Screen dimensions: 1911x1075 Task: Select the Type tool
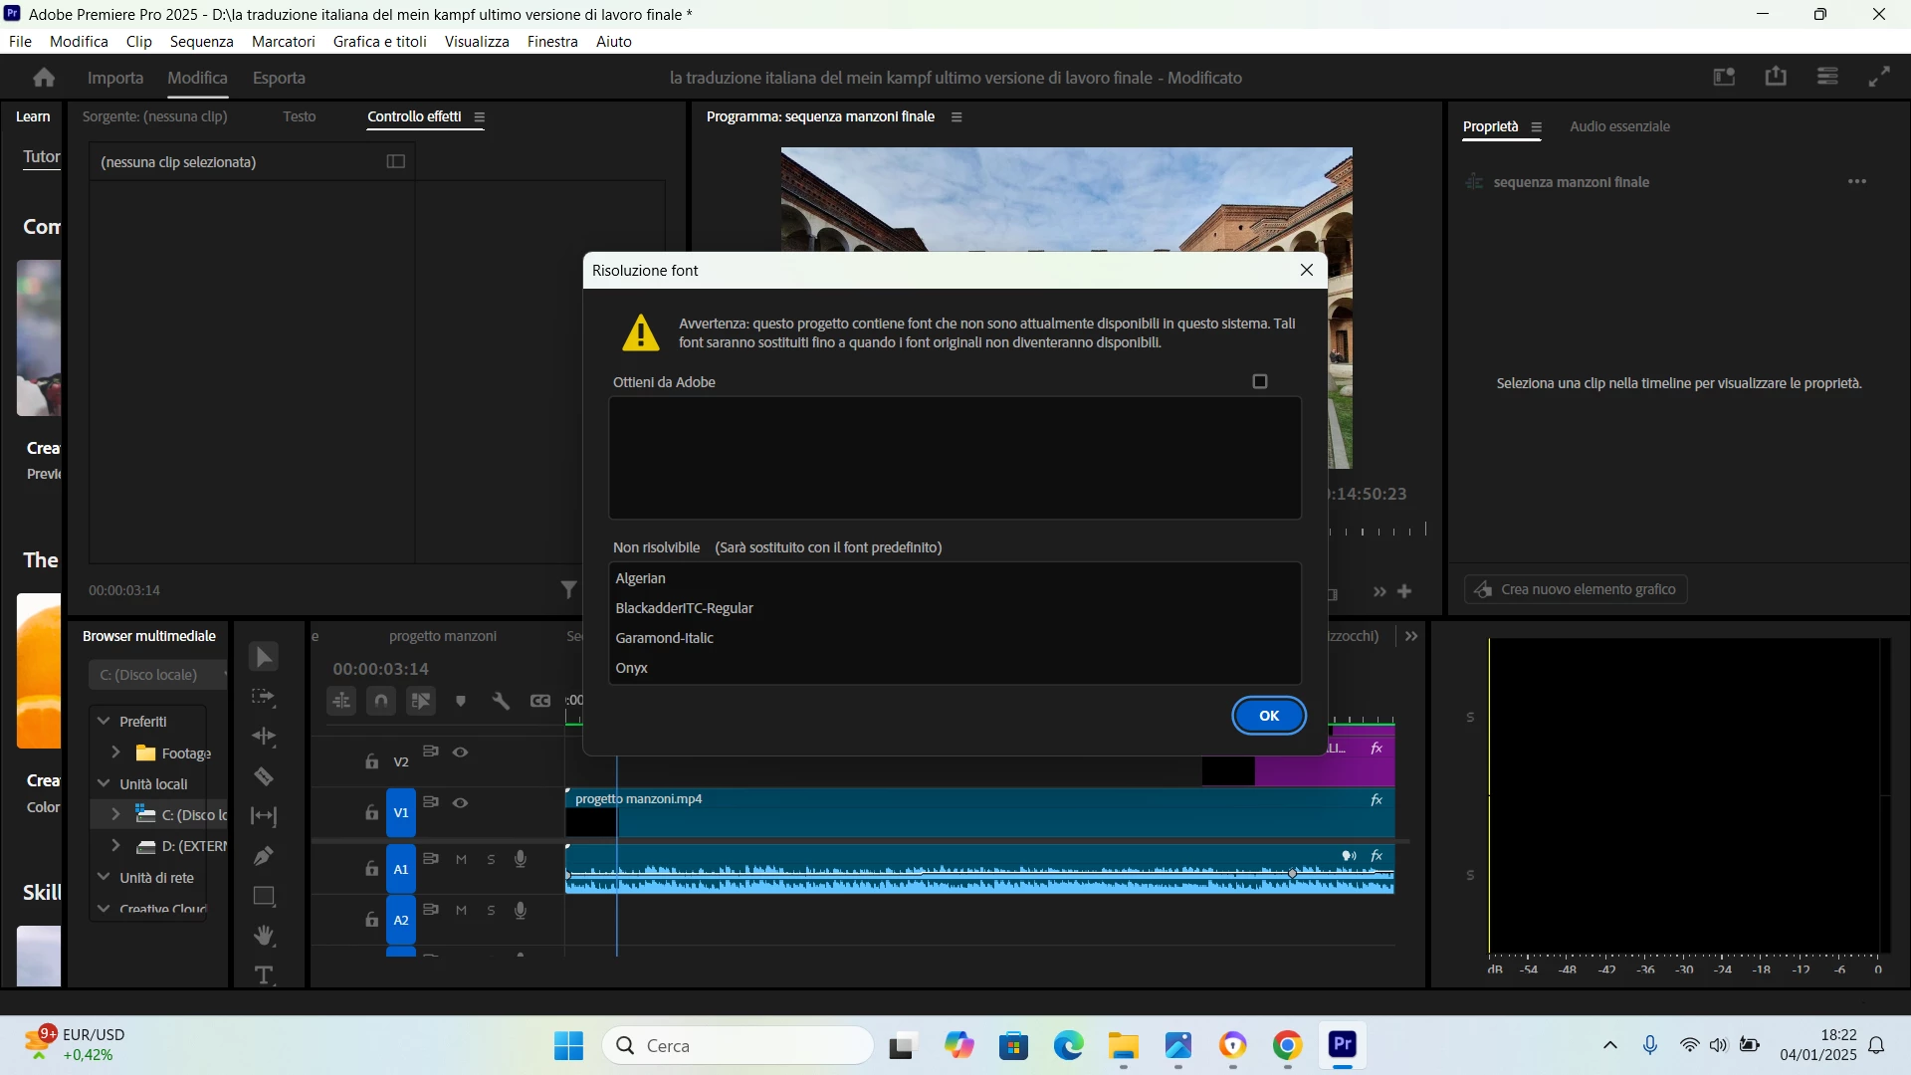(x=264, y=975)
